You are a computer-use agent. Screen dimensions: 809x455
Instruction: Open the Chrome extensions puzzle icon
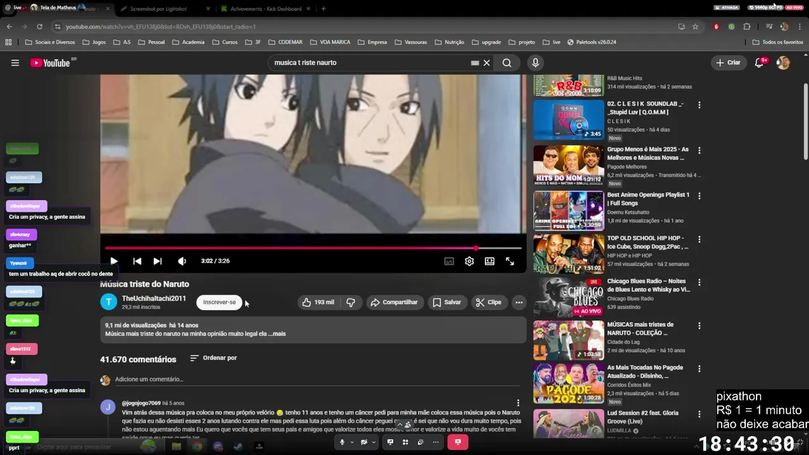(x=747, y=27)
